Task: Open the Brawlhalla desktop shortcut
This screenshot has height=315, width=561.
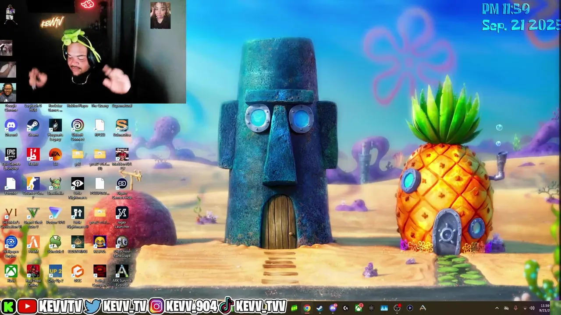Action: click(55, 187)
